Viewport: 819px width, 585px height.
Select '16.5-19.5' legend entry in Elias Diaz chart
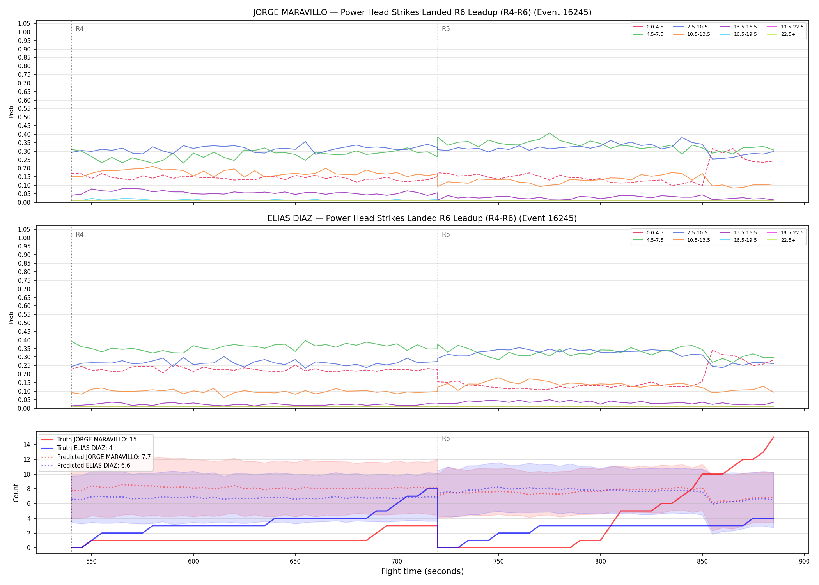coord(739,240)
